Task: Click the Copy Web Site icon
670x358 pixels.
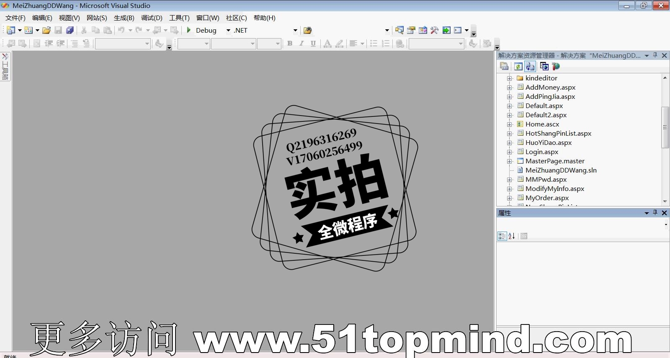Action: tap(544, 66)
